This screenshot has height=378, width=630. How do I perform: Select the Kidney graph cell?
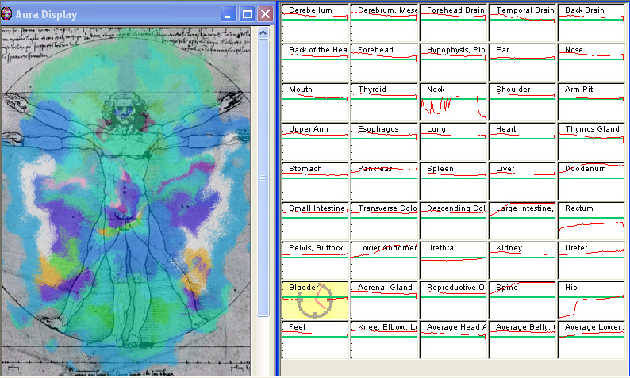tap(523, 261)
